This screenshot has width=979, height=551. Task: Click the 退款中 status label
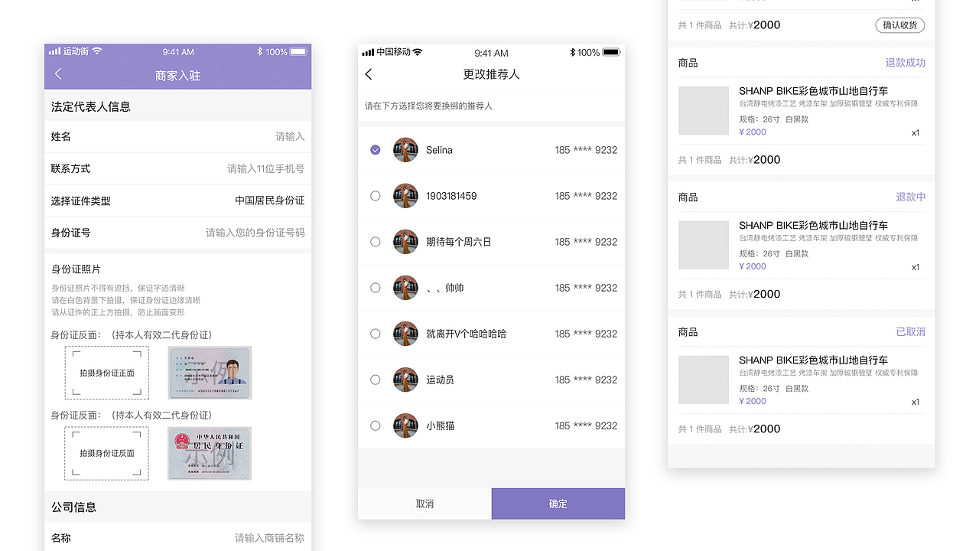pyautogui.click(x=911, y=197)
